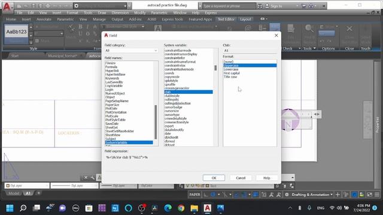Click the Close Text Editor X icon

pyautogui.click(x=349, y=29)
